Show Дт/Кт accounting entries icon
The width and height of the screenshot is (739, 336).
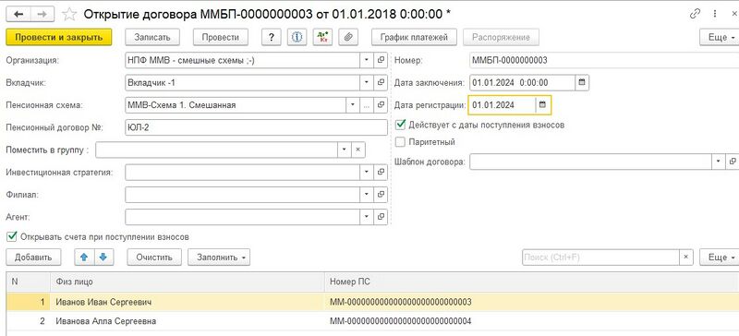tap(322, 37)
